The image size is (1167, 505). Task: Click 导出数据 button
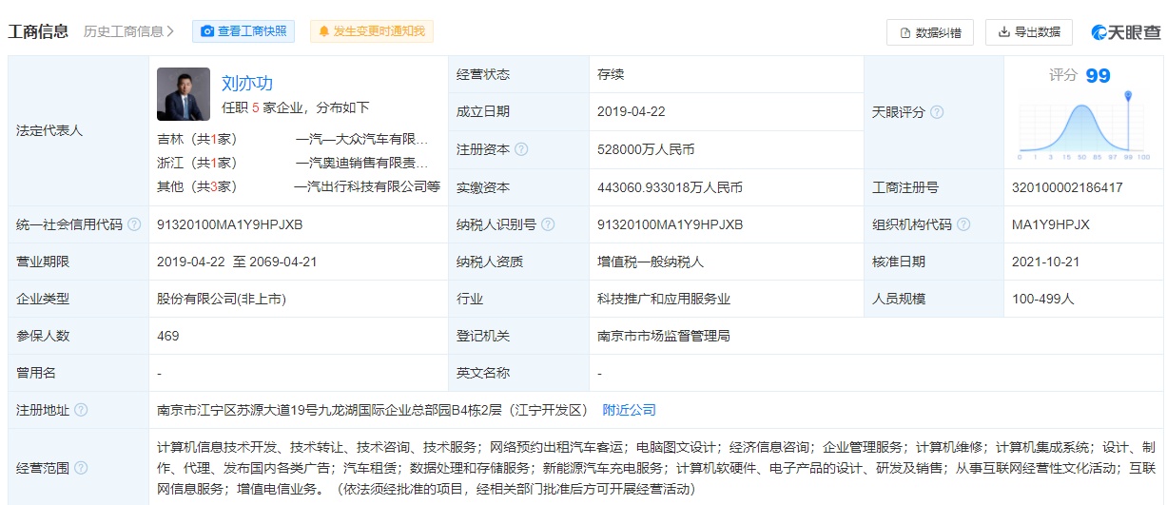[1029, 32]
